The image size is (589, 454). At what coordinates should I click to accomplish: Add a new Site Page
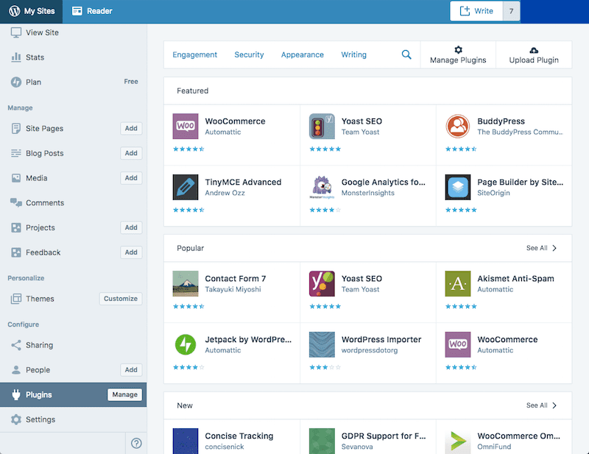[x=131, y=129]
